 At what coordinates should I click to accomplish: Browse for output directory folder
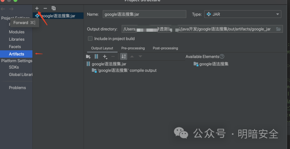click(x=278, y=29)
